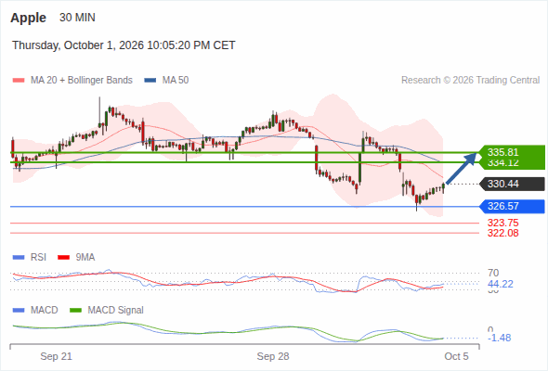Click the green 335.81 resistance price tag
Screen dimensions: 548x371
[512, 152]
